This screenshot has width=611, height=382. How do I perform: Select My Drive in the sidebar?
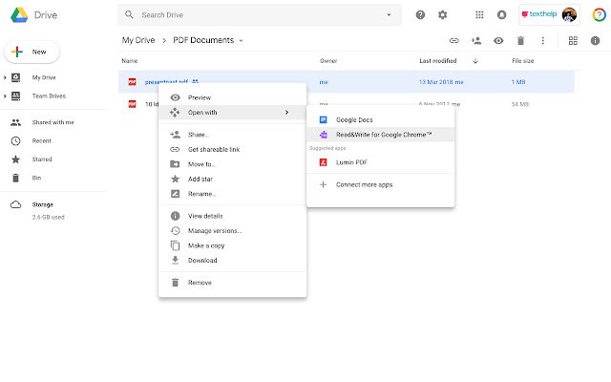pyautogui.click(x=44, y=77)
